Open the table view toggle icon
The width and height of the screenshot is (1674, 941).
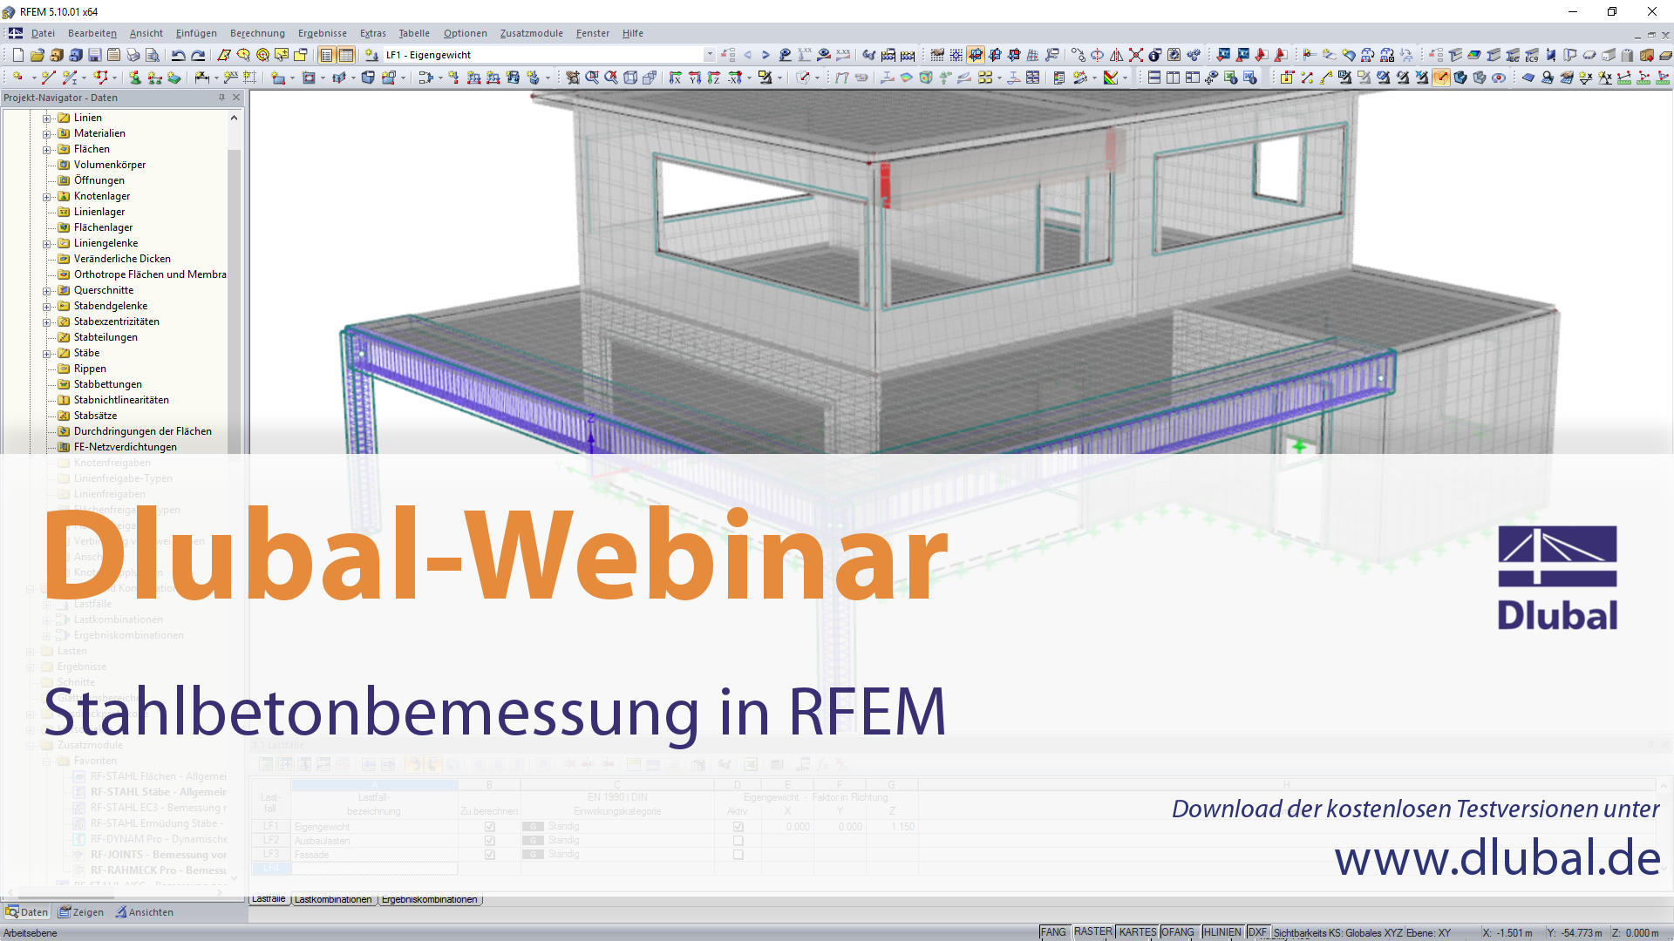click(345, 54)
